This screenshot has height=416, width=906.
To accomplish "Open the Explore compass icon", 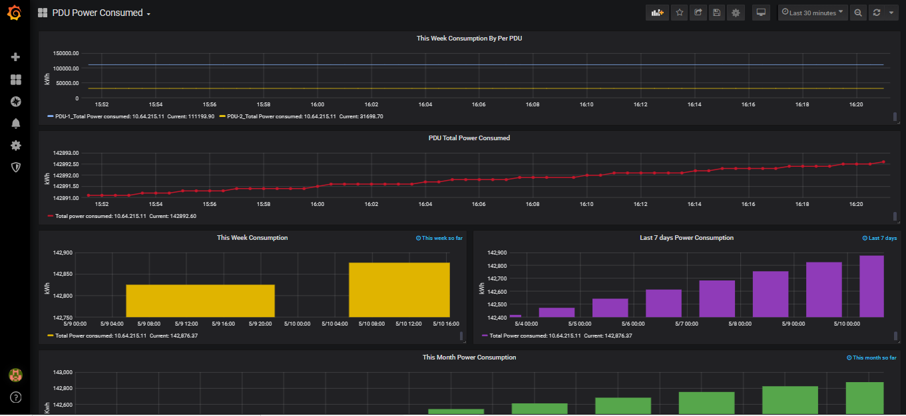I will 16,102.
